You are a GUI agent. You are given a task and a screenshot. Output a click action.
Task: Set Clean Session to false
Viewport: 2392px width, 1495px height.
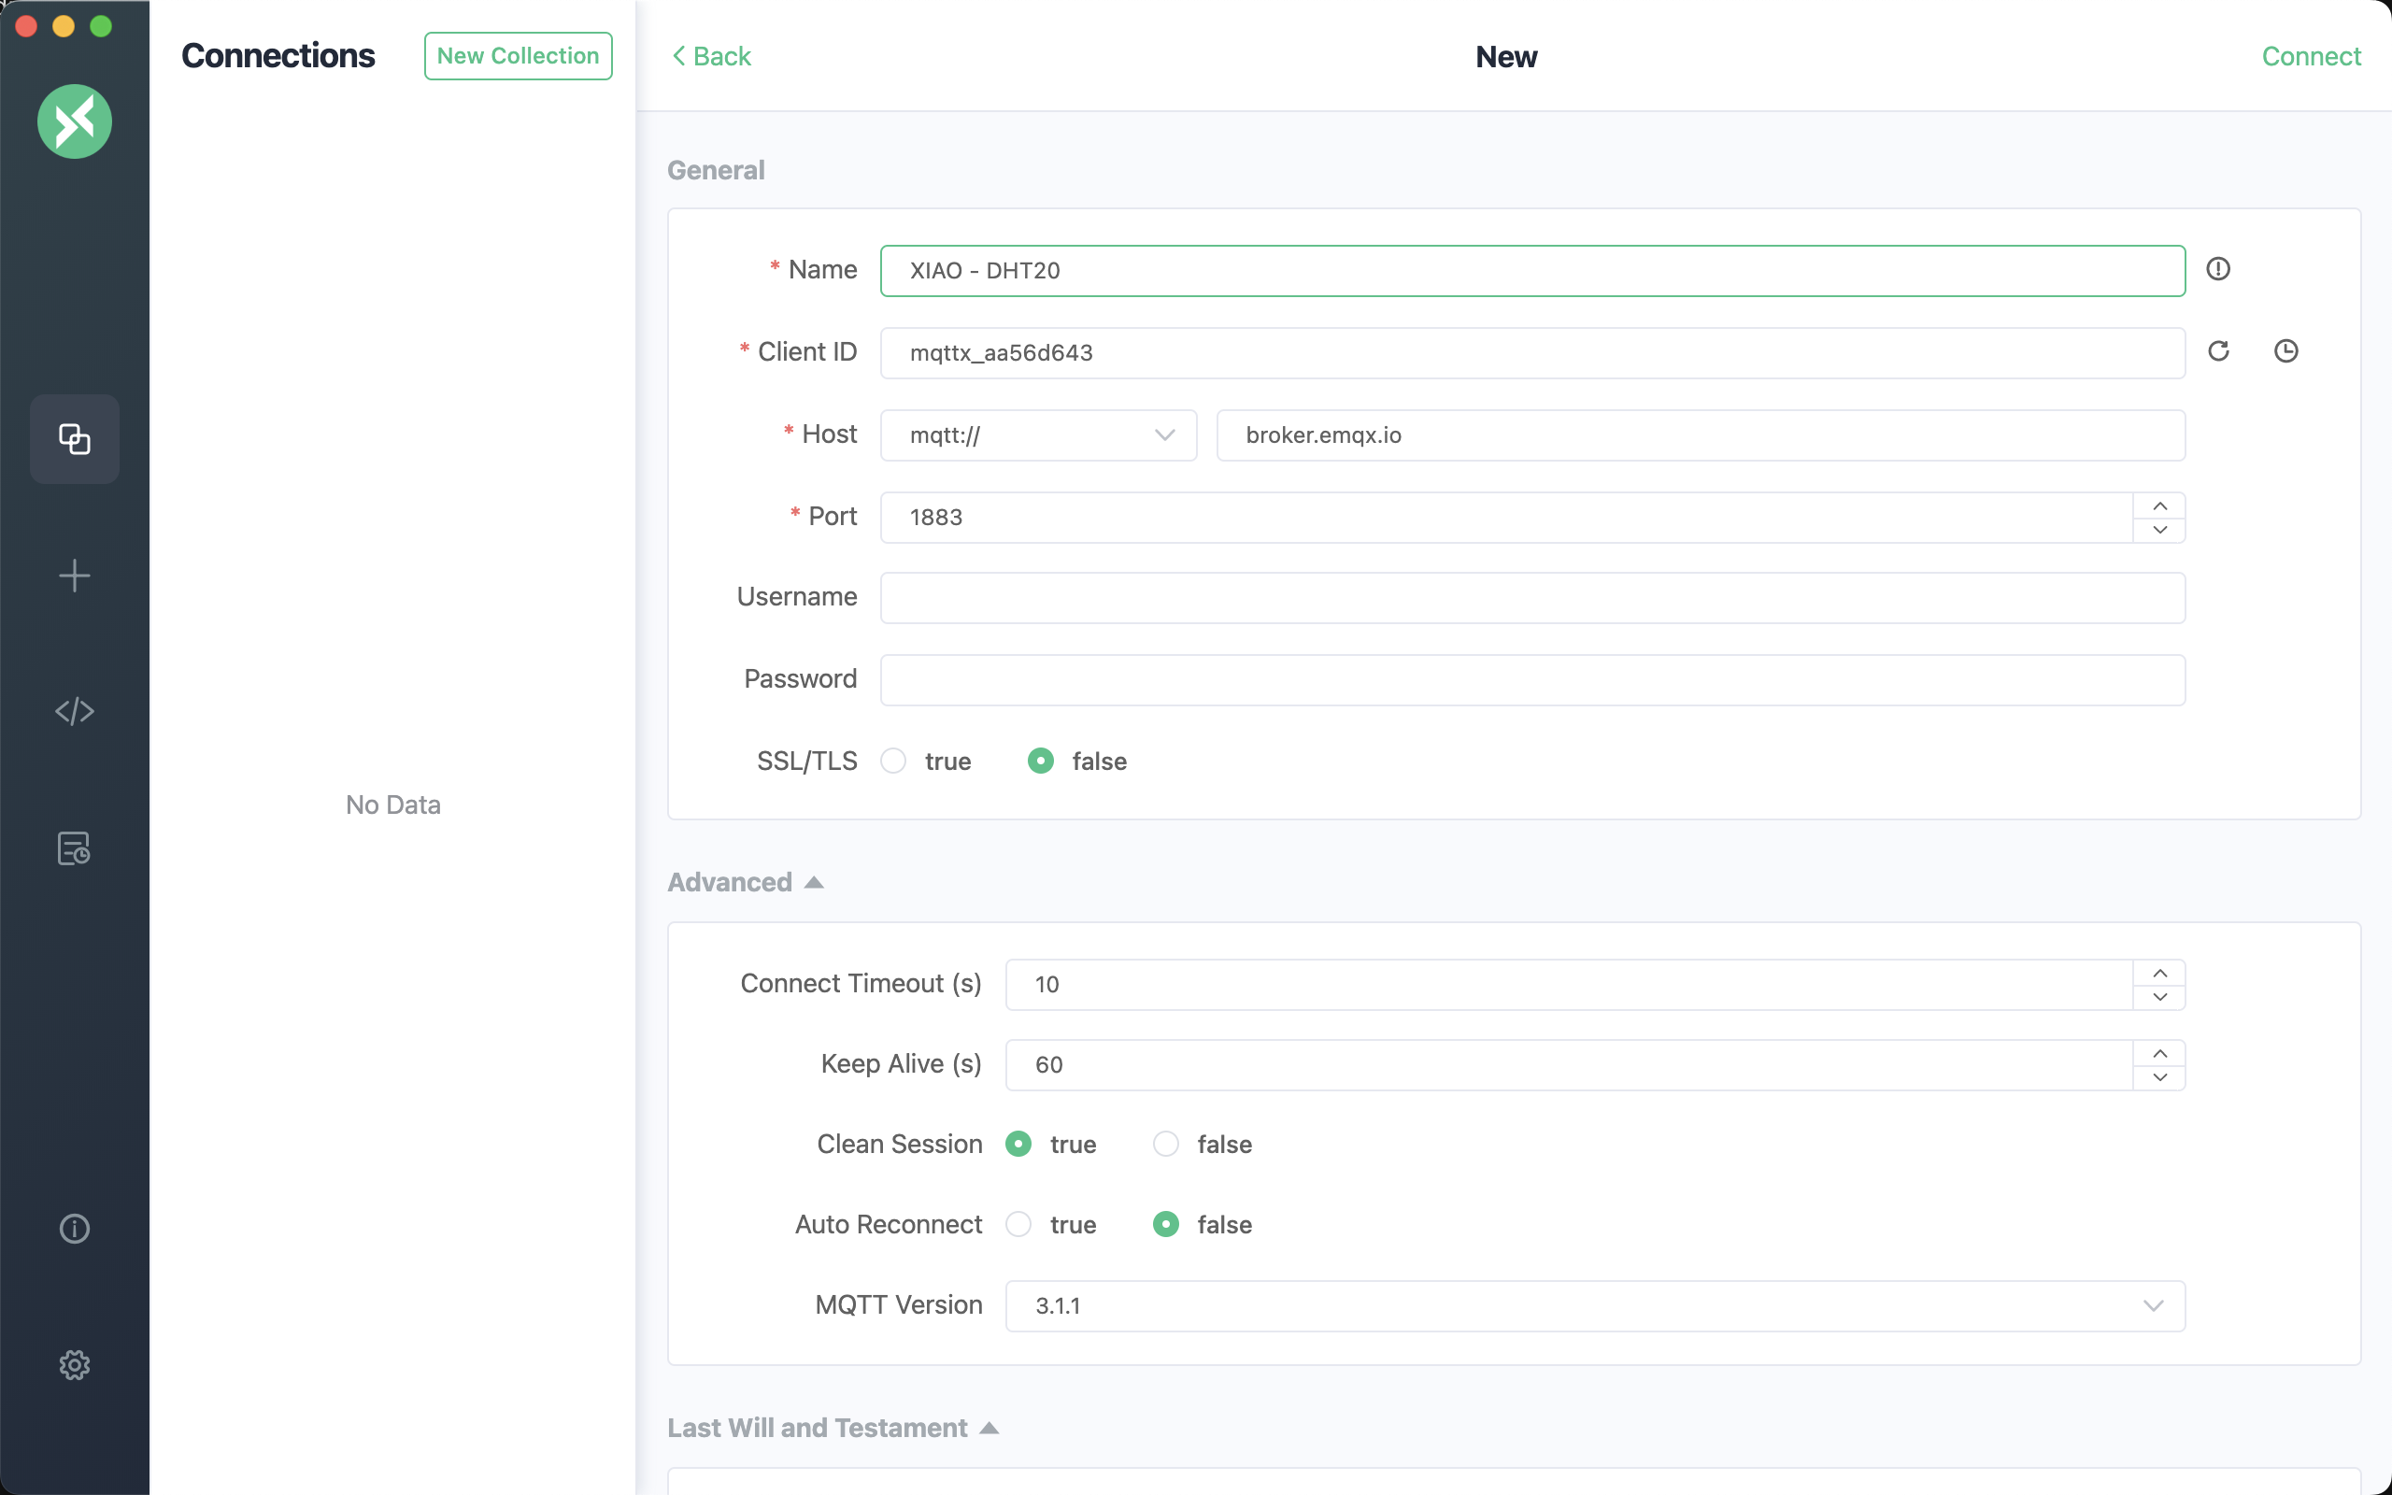(x=1166, y=1144)
